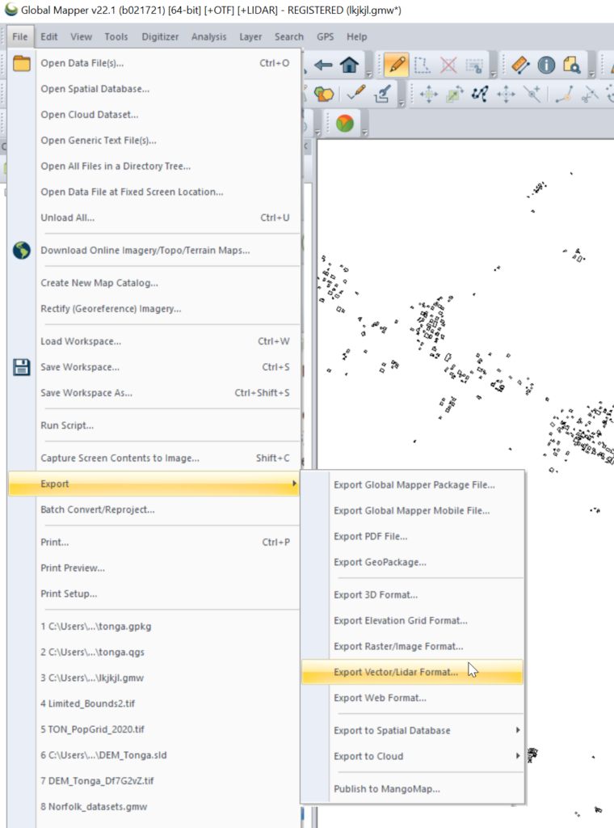Open the GPS menu
Viewport: 614px width, 828px height.
[326, 36]
